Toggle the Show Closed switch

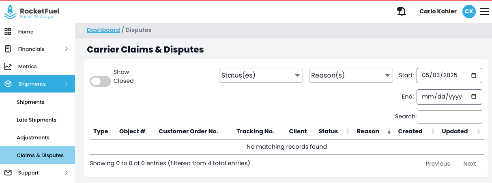point(100,82)
